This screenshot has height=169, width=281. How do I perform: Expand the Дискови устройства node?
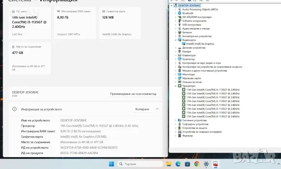point(176,48)
